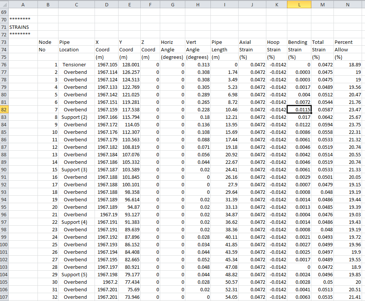Viewport: 365px width, 301px height.
Task: Click the STRAINS title cell
Action: pyautogui.click(x=19, y=27)
